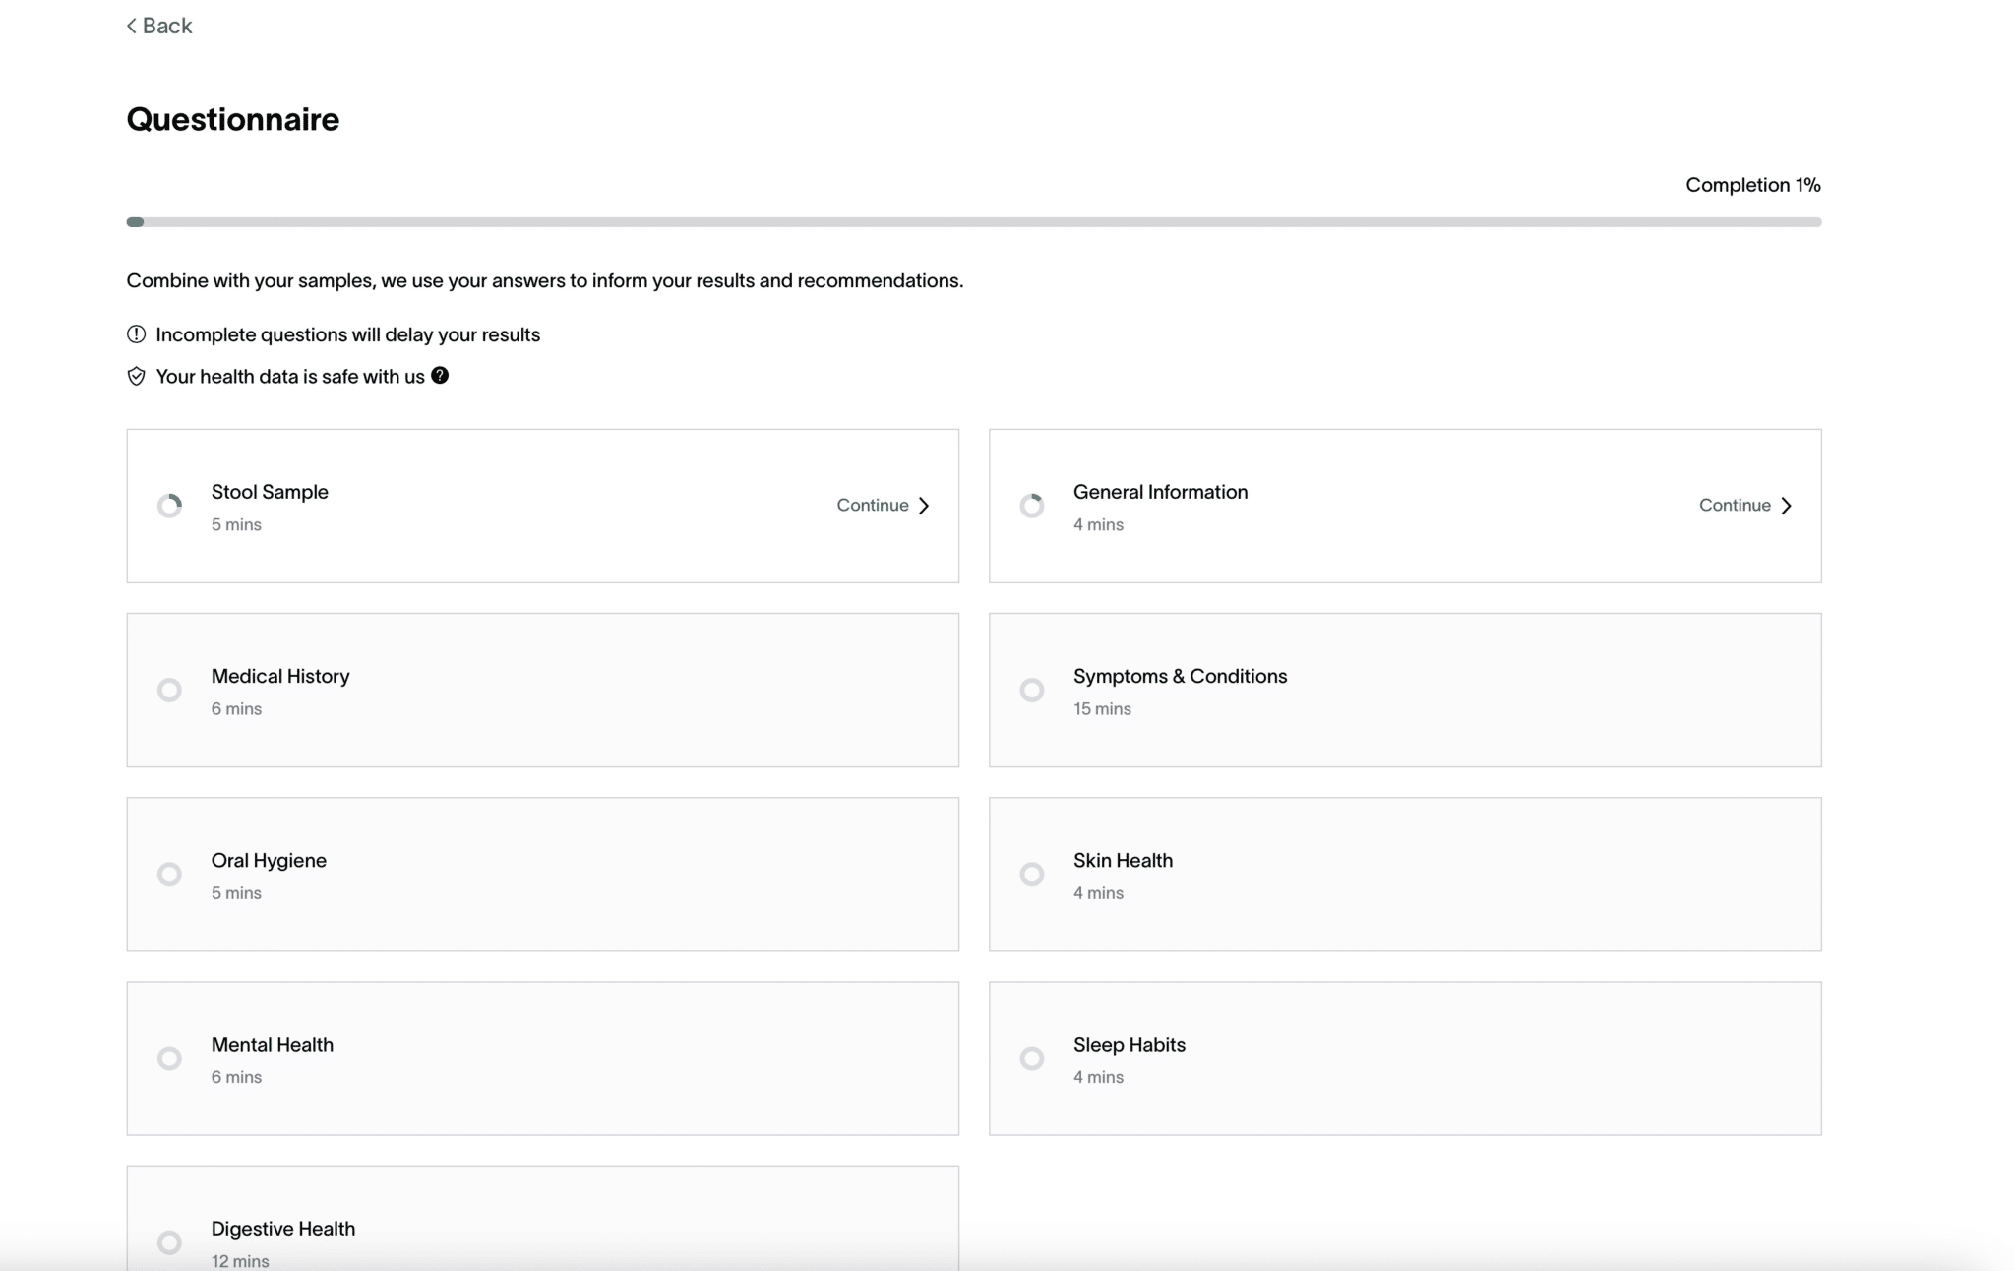Click the completion progress bar
Image resolution: width=2015 pixels, height=1271 pixels.
pos(973,222)
